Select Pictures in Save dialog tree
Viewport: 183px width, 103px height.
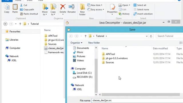tap(79, 56)
